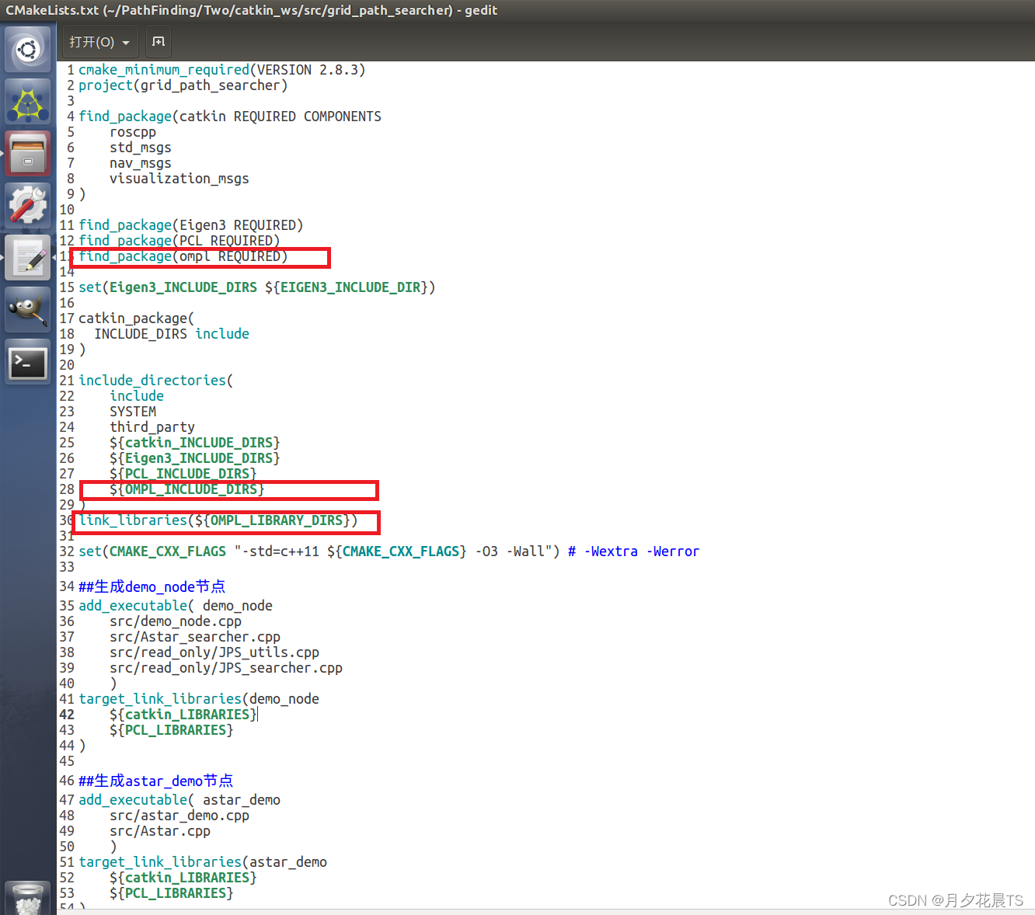Click the find_package(Eigen3 REQUIRED) line
Image resolution: width=1035 pixels, height=915 pixels.
tap(191, 225)
